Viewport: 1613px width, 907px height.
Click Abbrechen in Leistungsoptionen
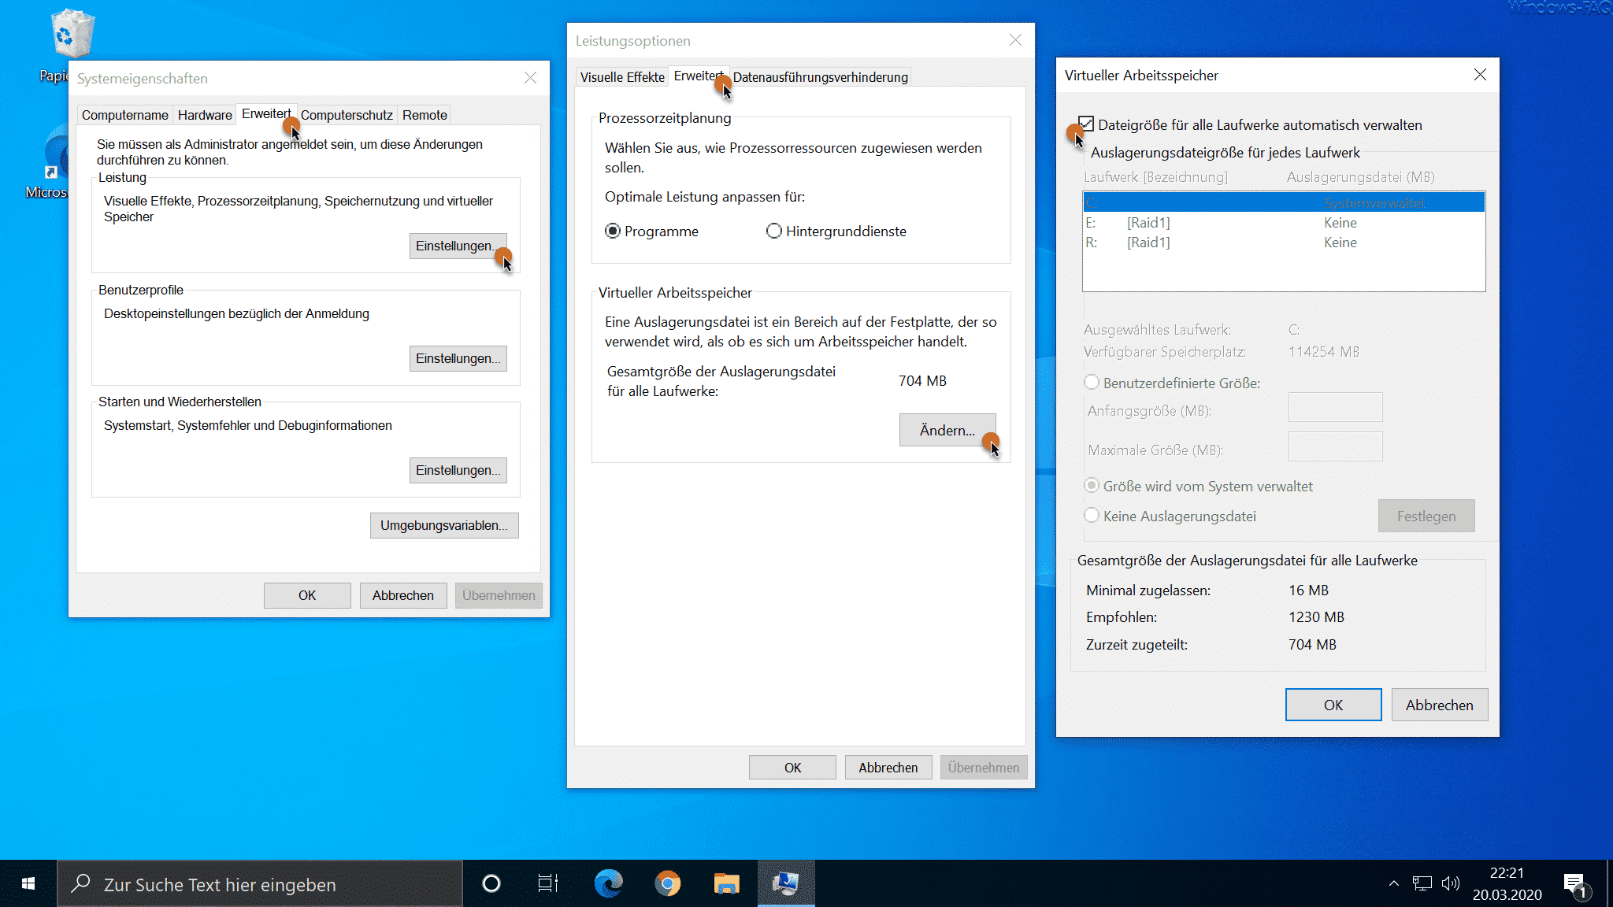tap(888, 768)
